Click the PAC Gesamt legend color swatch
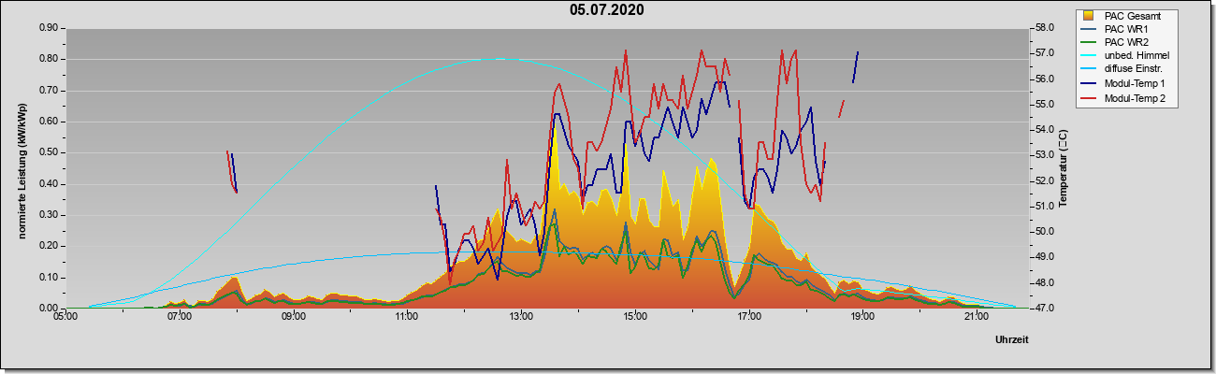The width and height of the screenshot is (1216, 374). 1089,16
